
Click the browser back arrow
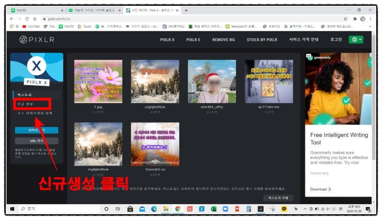11,19
